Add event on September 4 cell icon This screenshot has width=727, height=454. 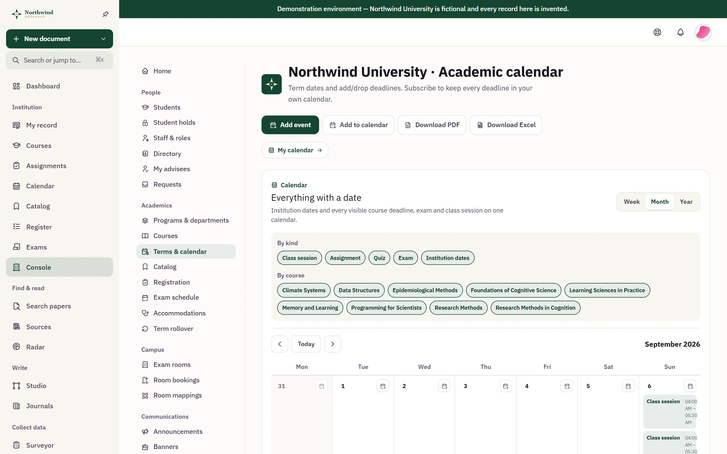567,386
